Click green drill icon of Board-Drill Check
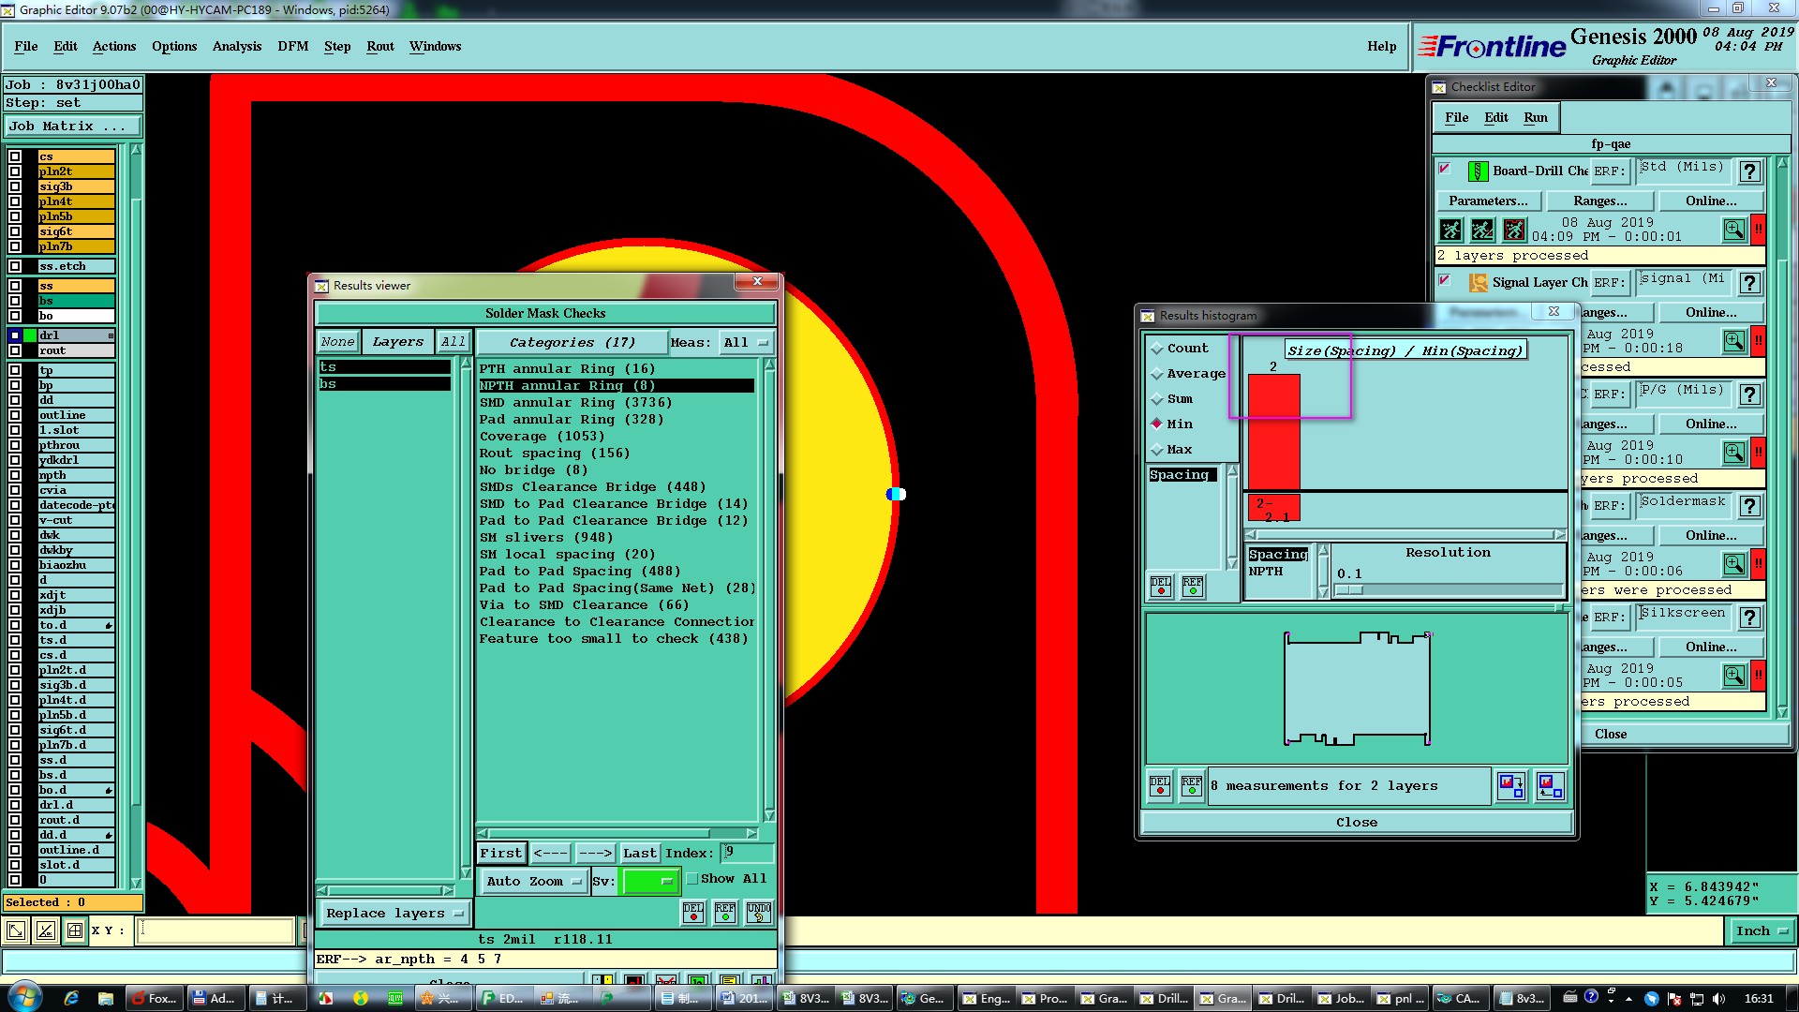This screenshot has height=1012, width=1799. pos(1478,171)
